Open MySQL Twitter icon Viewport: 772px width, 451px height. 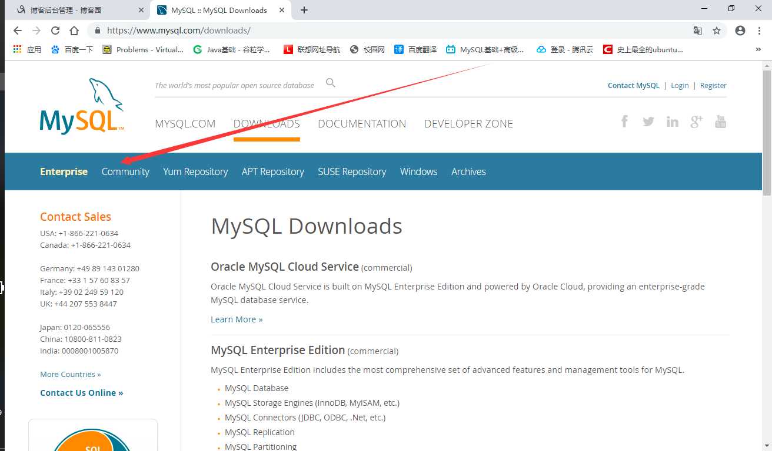[648, 122]
